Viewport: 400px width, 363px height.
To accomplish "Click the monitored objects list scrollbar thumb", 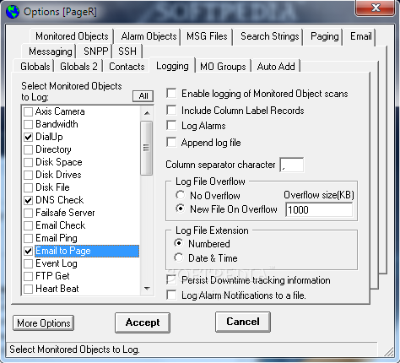I will pyautogui.click(x=147, y=148).
